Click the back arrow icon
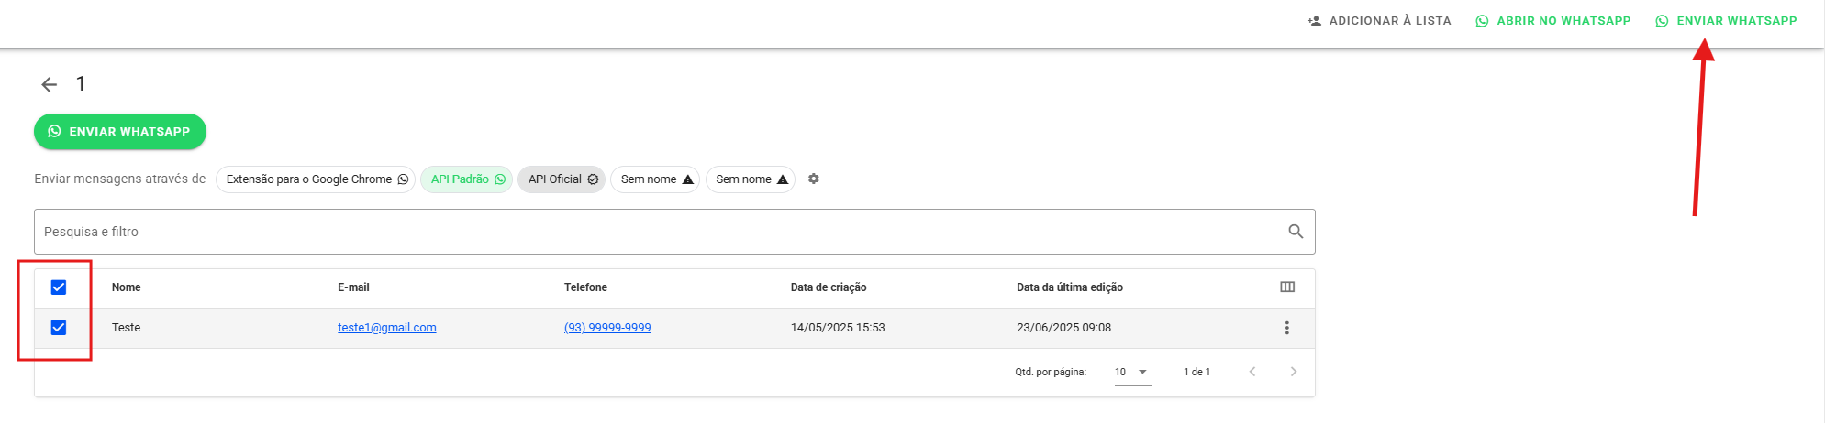The height and width of the screenshot is (423, 1825). (50, 84)
